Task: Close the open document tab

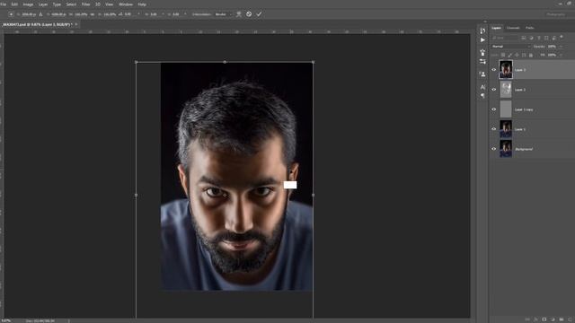Action: (76, 24)
